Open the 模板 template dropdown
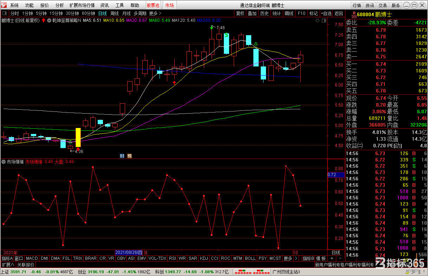Viewport: 428px width, 276px height. (321, 258)
